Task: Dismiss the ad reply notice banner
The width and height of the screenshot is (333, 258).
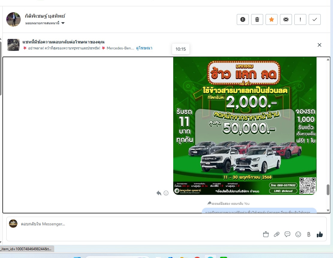Action: pyautogui.click(x=319, y=45)
